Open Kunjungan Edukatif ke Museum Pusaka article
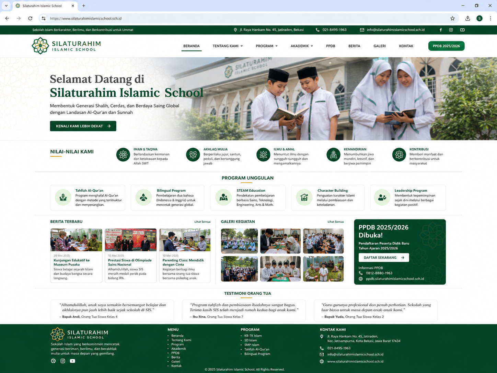The image size is (497, 373). point(71,262)
